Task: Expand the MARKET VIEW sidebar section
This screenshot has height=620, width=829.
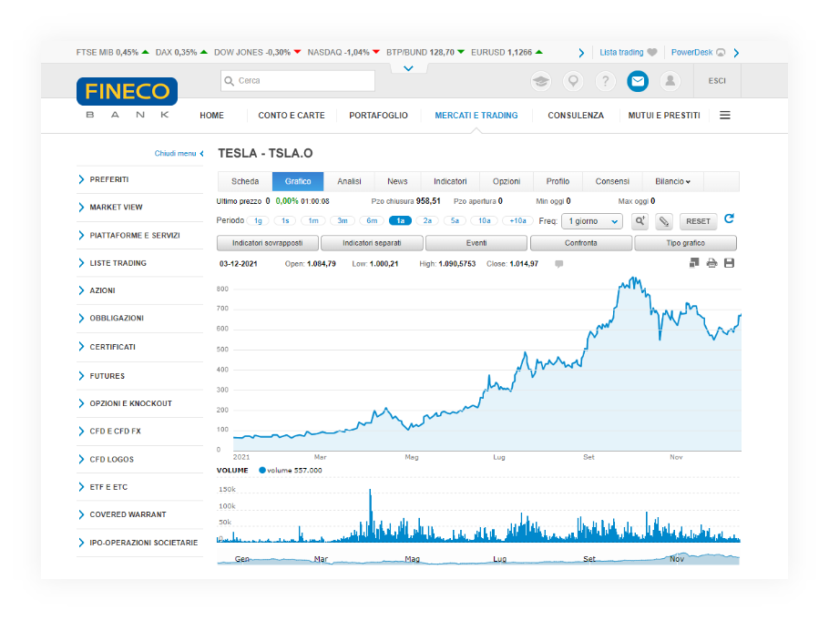Action: pos(139,208)
